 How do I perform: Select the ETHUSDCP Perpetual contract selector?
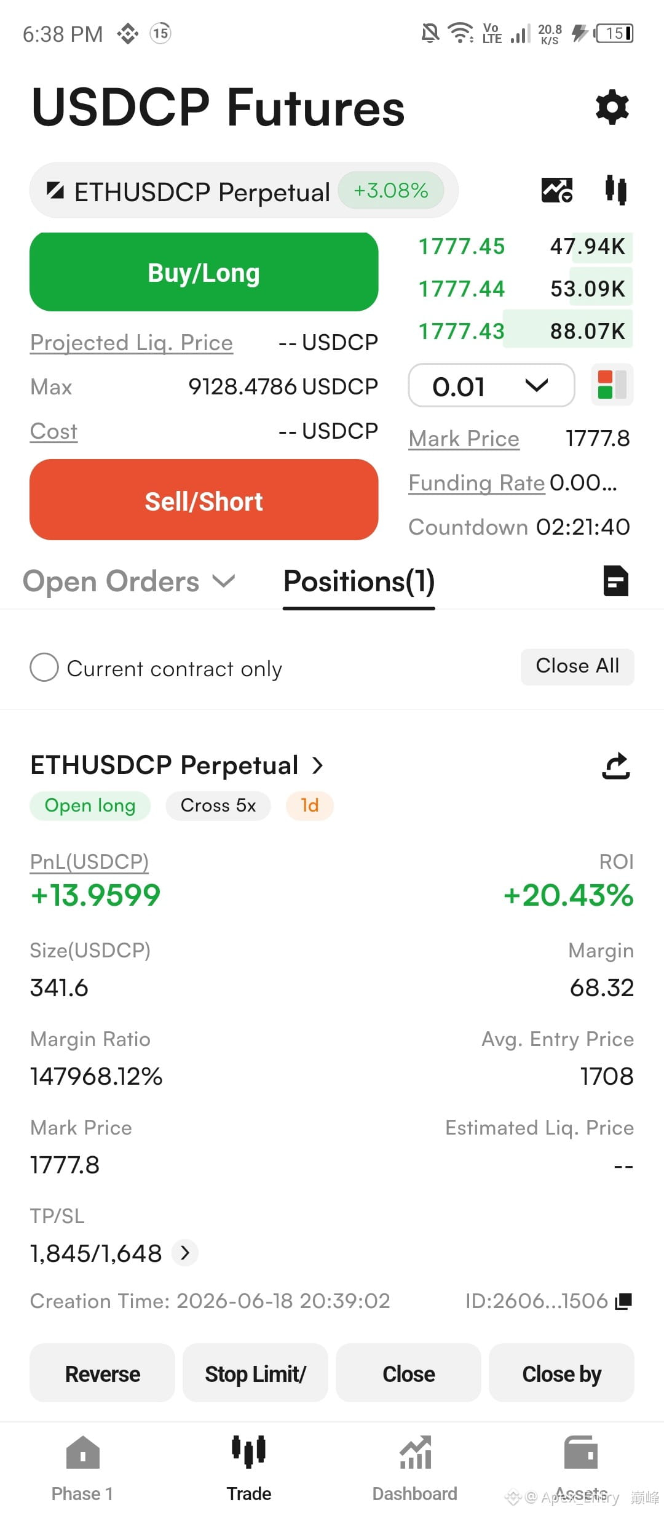point(244,191)
